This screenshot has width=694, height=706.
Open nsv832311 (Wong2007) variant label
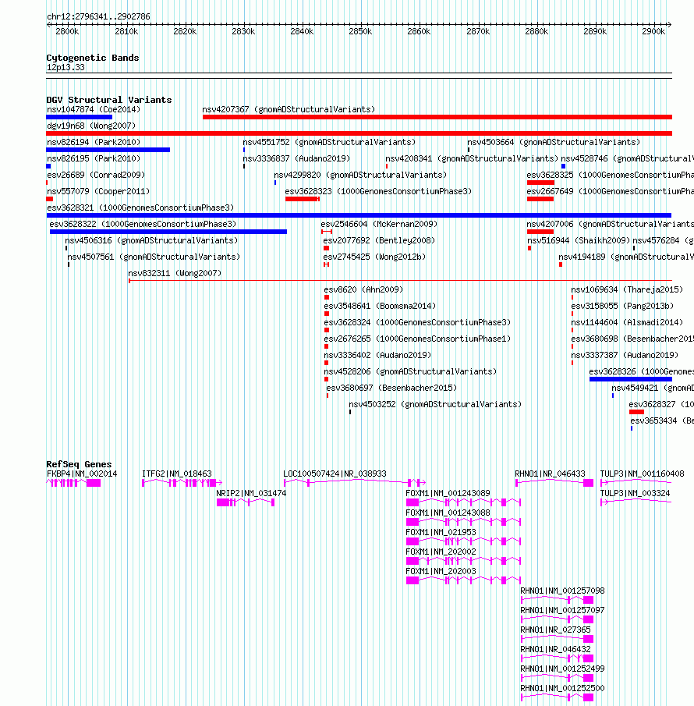pyautogui.click(x=175, y=273)
